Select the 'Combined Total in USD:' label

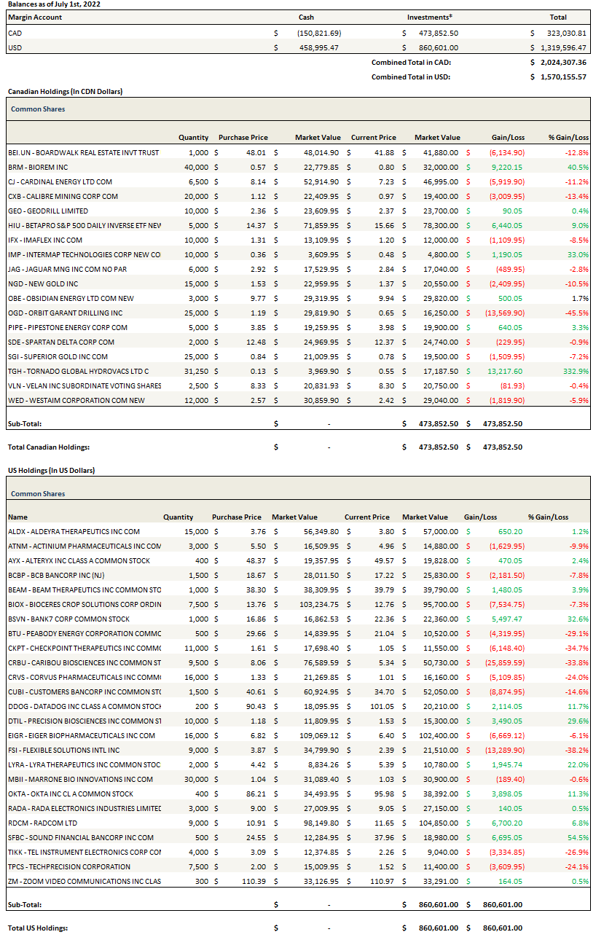tap(411, 77)
